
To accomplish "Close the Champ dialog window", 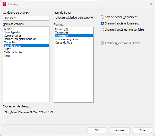I will pos(151,4).
